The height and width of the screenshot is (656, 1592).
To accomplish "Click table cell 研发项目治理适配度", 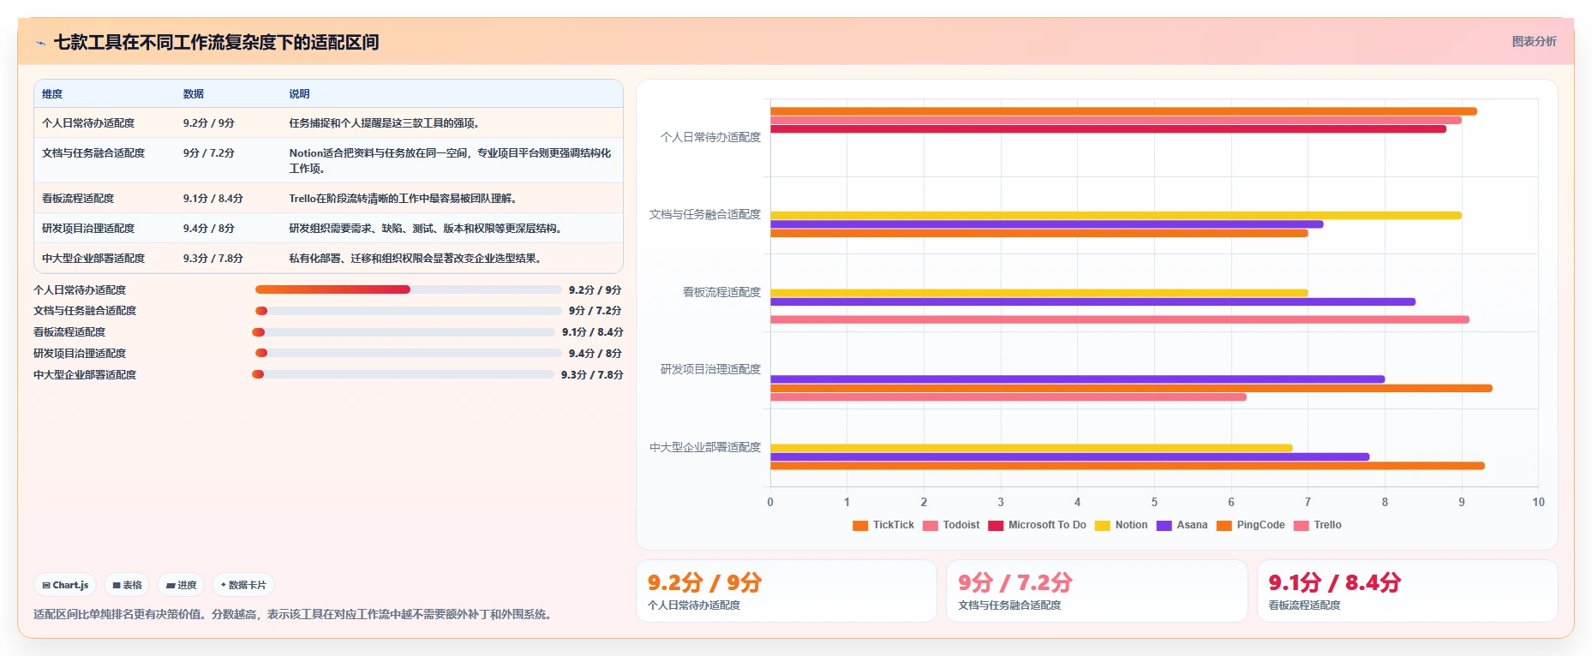I will 88,229.
